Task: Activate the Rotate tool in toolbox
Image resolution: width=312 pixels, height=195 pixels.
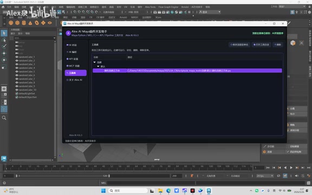Action: tap(4, 60)
